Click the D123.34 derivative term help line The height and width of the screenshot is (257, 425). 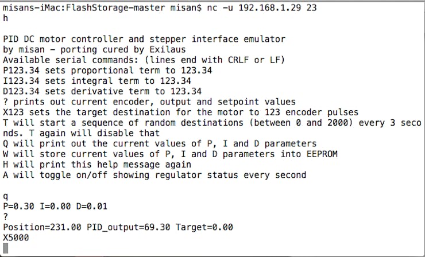click(x=102, y=91)
